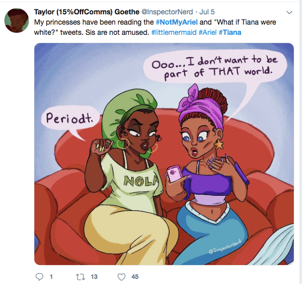View the replies count showing 1
Viewport: 302px width, 284px height.
pyautogui.click(x=51, y=277)
